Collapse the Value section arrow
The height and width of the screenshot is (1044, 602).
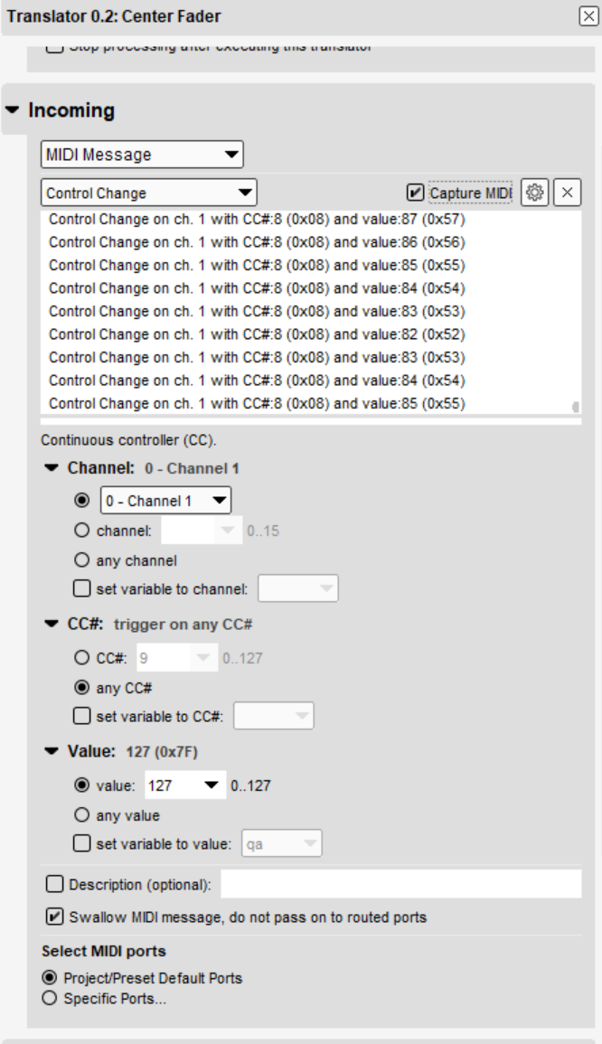52,751
